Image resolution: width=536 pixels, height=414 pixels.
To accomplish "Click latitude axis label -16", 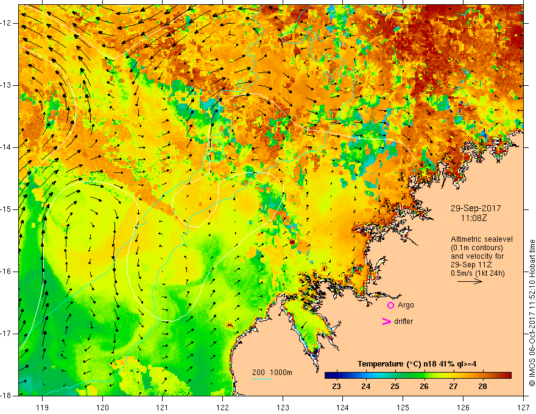I will click(x=7, y=272).
